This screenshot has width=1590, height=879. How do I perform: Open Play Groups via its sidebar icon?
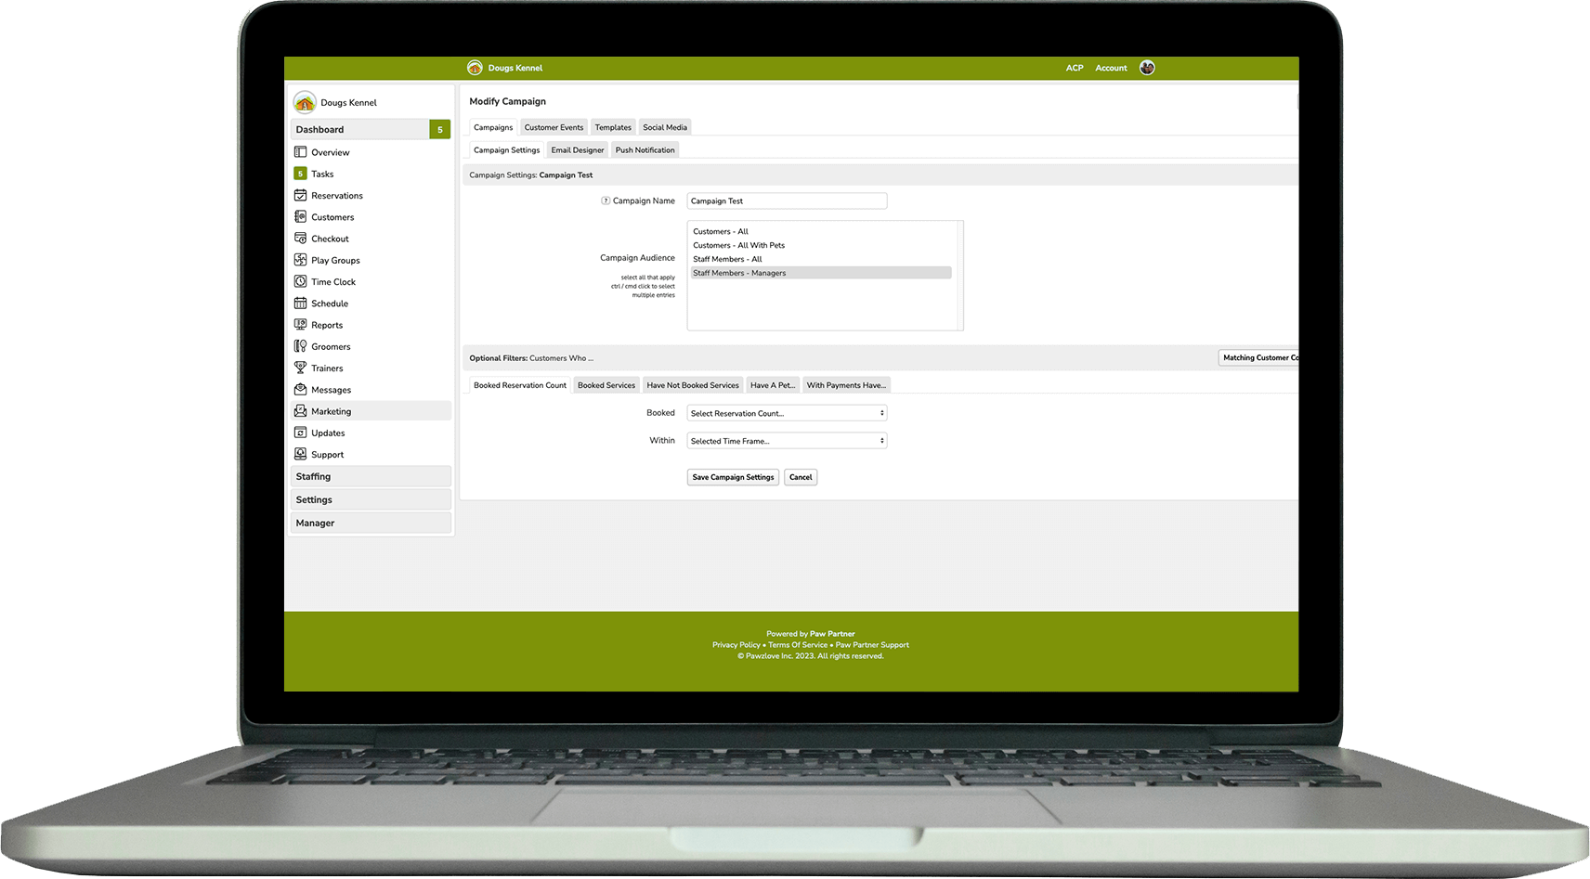300,260
